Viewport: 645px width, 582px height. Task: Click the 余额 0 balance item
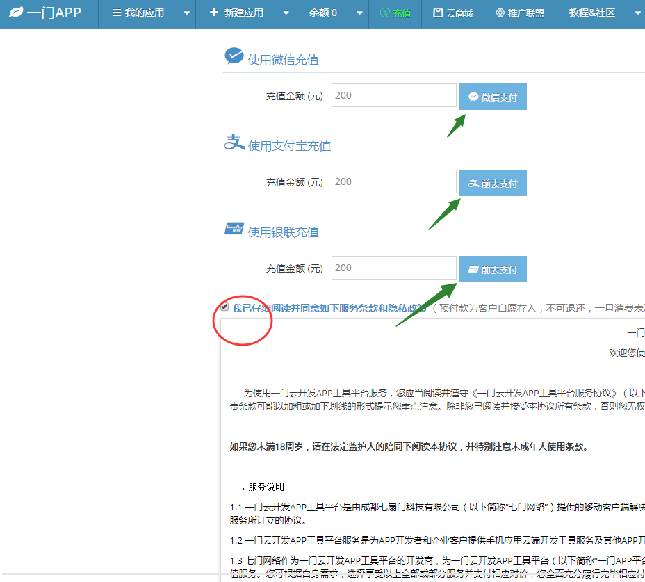323,13
